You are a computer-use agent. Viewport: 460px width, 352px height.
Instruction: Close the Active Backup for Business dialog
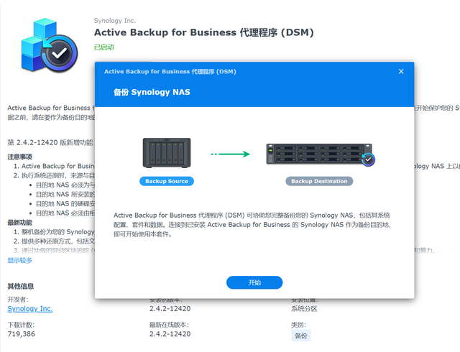pyautogui.click(x=401, y=71)
